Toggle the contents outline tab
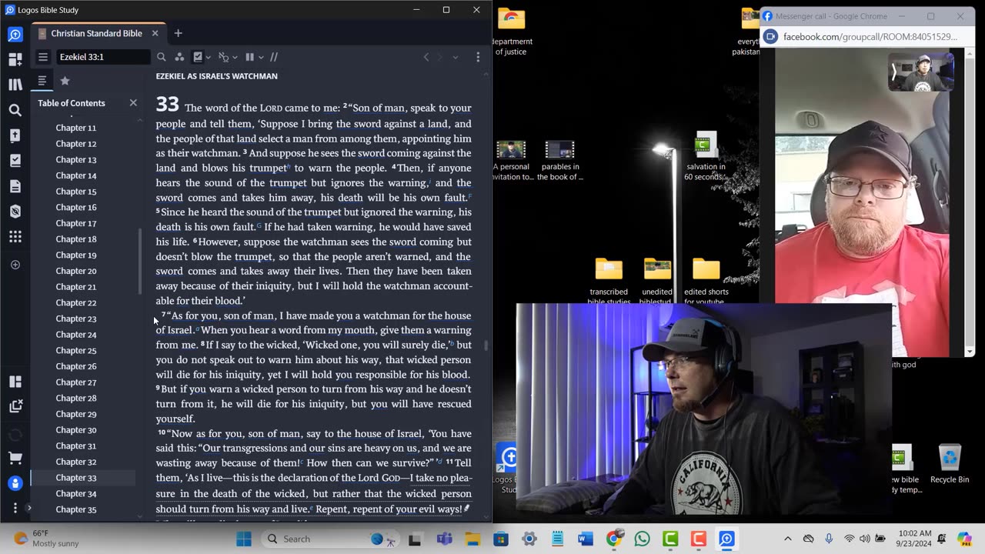This screenshot has width=985, height=554. coord(42,81)
